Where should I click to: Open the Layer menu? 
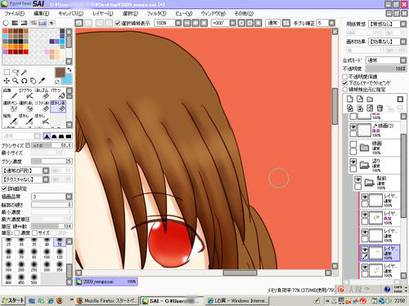[x=103, y=13]
